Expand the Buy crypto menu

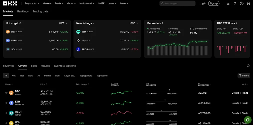click(32, 3)
